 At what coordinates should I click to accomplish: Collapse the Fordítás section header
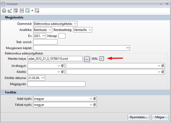tap(86, 92)
